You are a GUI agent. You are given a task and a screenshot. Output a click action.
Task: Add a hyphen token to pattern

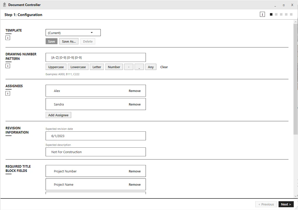(x=129, y=67)
